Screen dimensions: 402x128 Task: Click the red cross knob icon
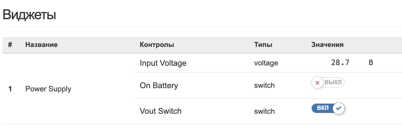click(x=317, y=82)
